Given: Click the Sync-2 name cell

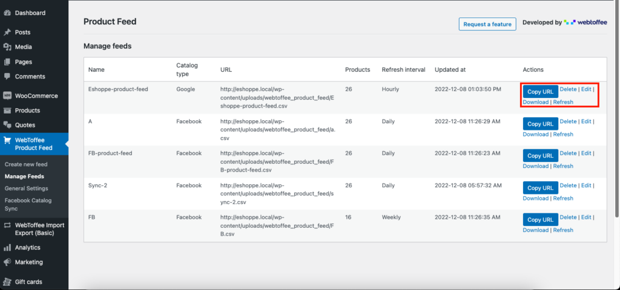Looking at the screenshot, I should click(x=97, y=185).
